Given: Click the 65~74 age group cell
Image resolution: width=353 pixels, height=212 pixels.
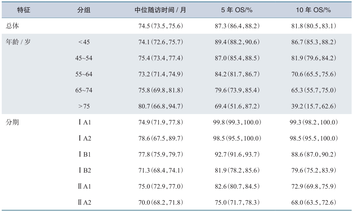Looking at the screenshot, I should point(84,90).
